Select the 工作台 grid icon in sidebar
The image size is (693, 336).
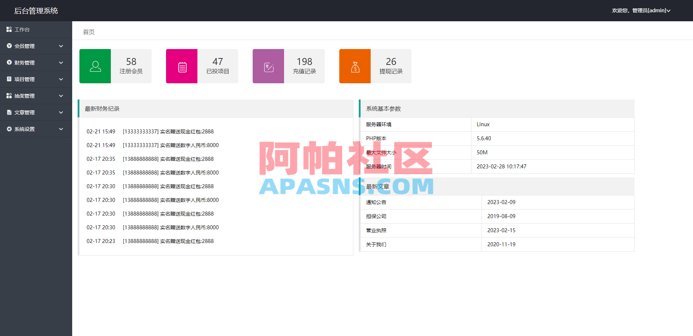click(x=9, y=29)
